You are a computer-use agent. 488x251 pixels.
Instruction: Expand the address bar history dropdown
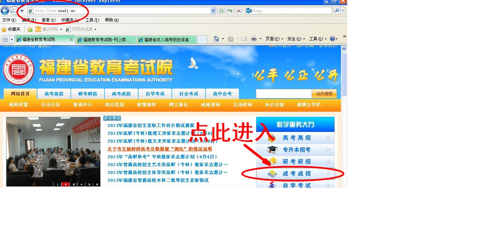(213, 11)
